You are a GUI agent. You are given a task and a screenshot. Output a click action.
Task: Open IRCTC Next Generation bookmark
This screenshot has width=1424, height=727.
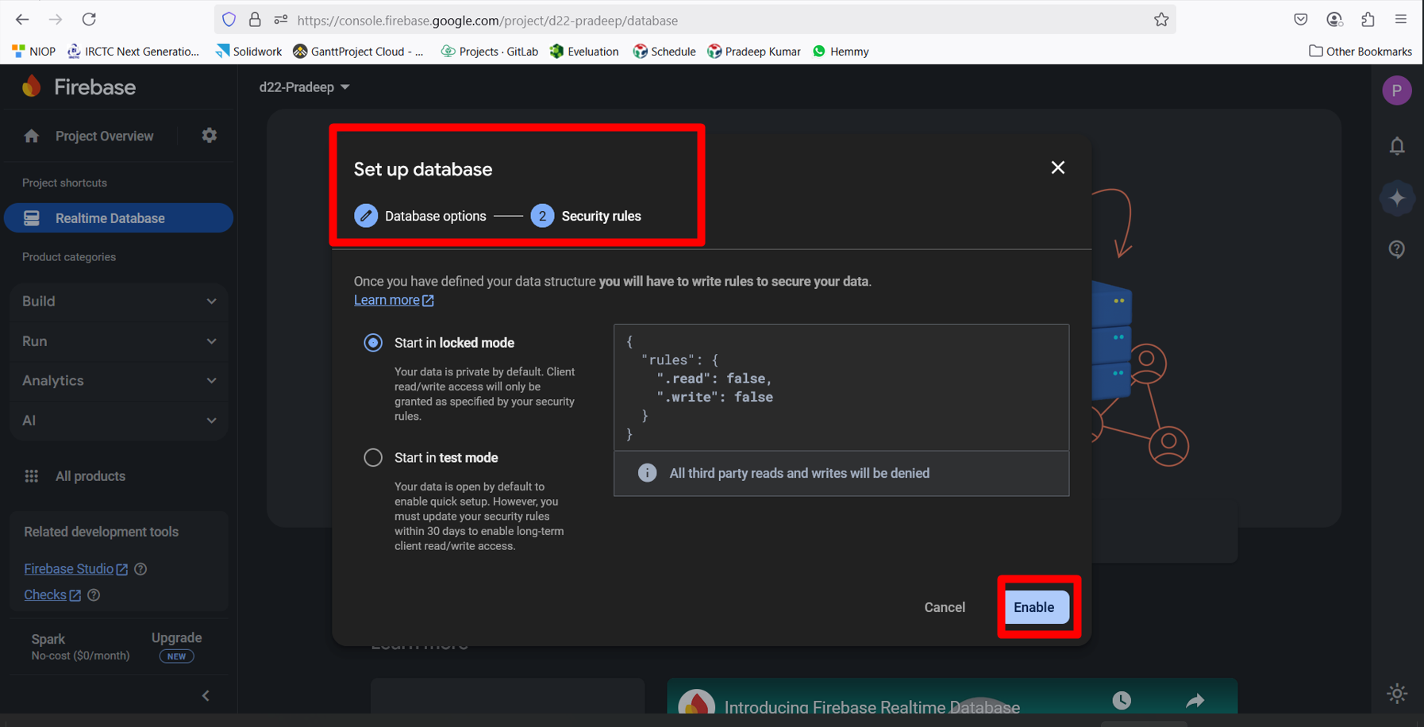pyautogui.click(x=133, y=52)
